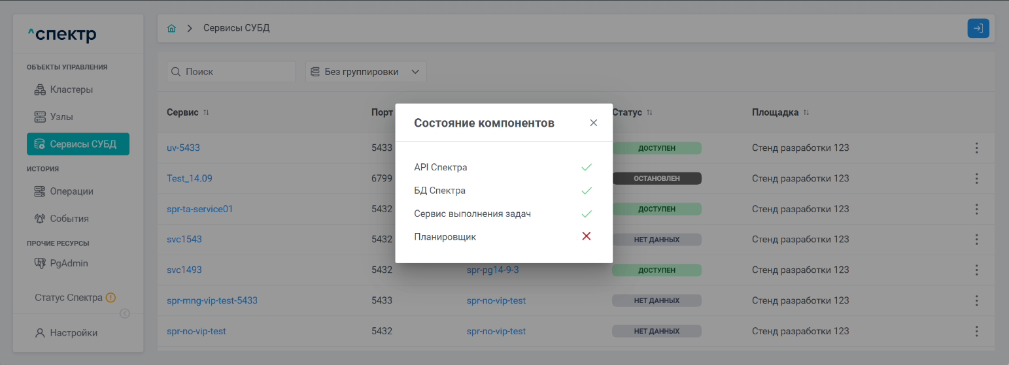Viewport: 1009px width, 365px height.
Task: Sort by Статус column icon
Action: pyautogui.click(x=649, y=113)
